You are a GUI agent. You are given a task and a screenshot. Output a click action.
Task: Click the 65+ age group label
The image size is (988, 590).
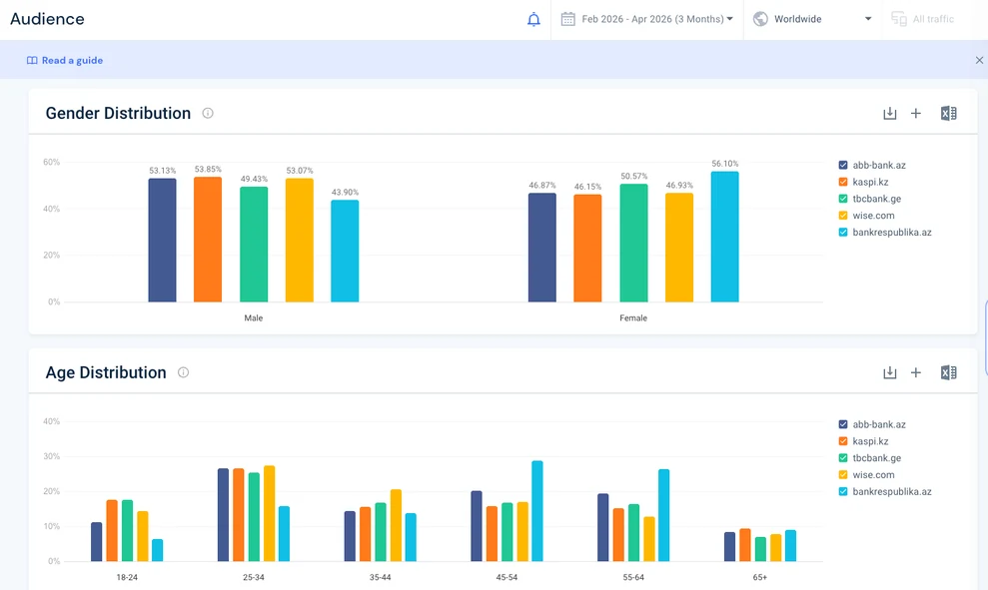760,577
